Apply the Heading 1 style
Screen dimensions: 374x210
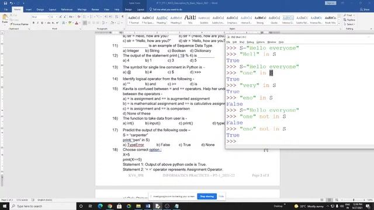(x=162, y=19)
